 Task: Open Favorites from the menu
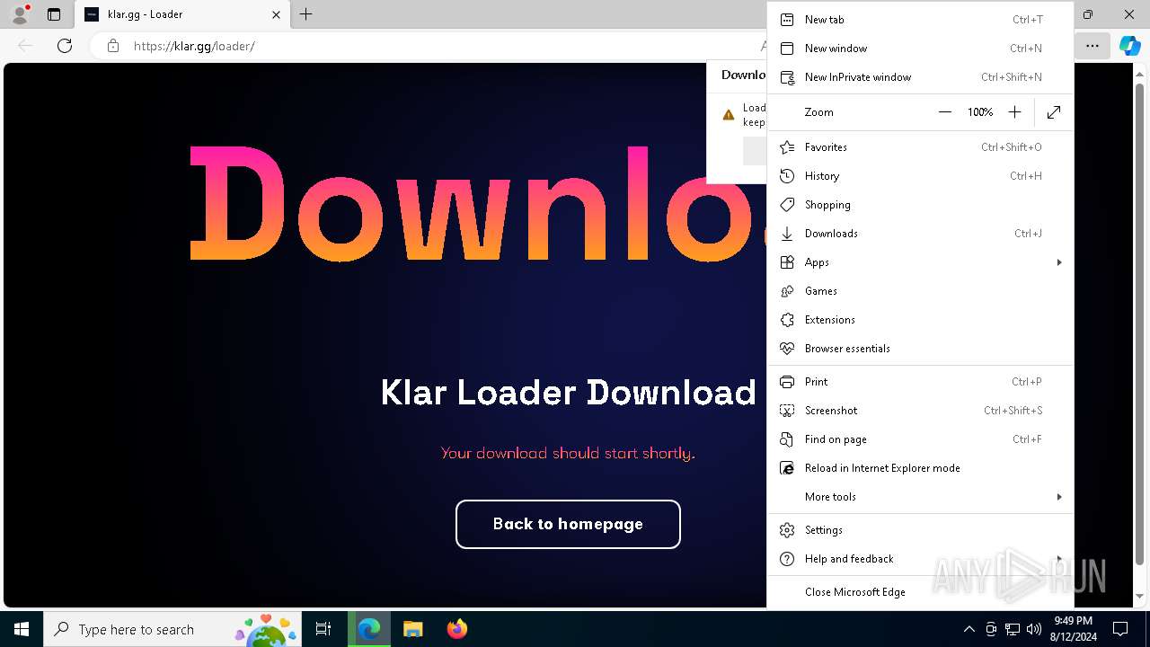pyautogui.click(x=921, y=147)
